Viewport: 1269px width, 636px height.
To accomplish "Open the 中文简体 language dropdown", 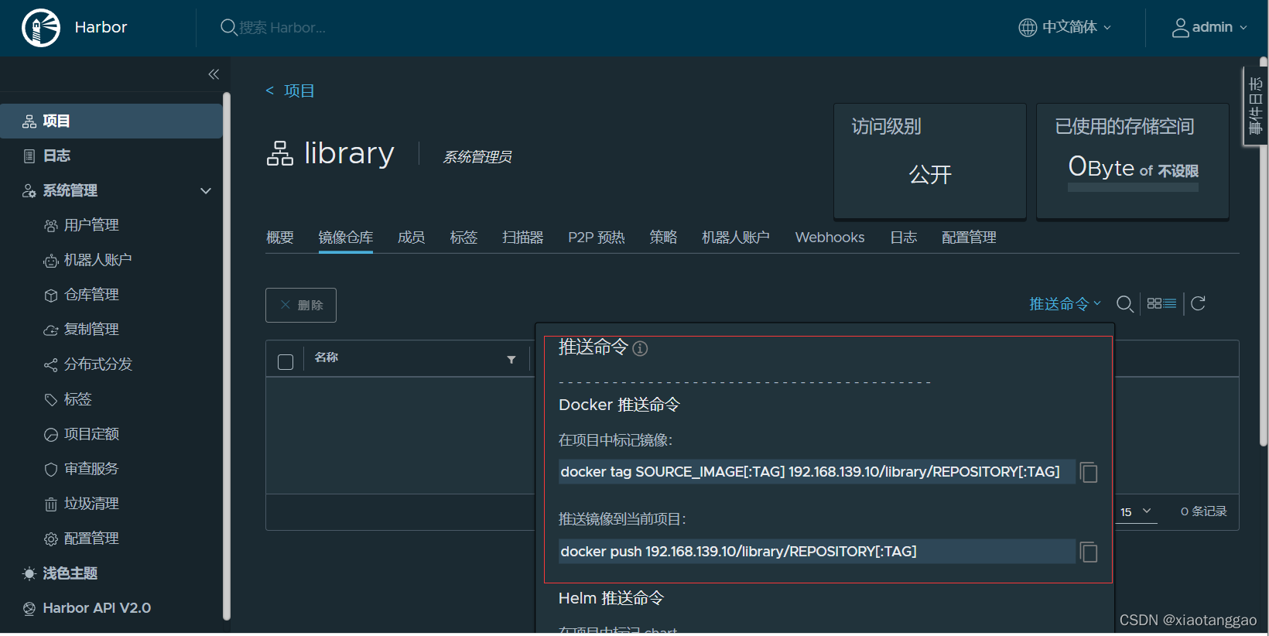I will tap(1065, 28).
